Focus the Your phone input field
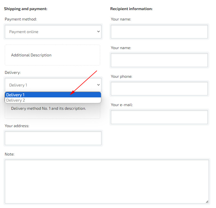Image resolution: width=216 pixels, height=208 pixels. click(x=159, y=89)
